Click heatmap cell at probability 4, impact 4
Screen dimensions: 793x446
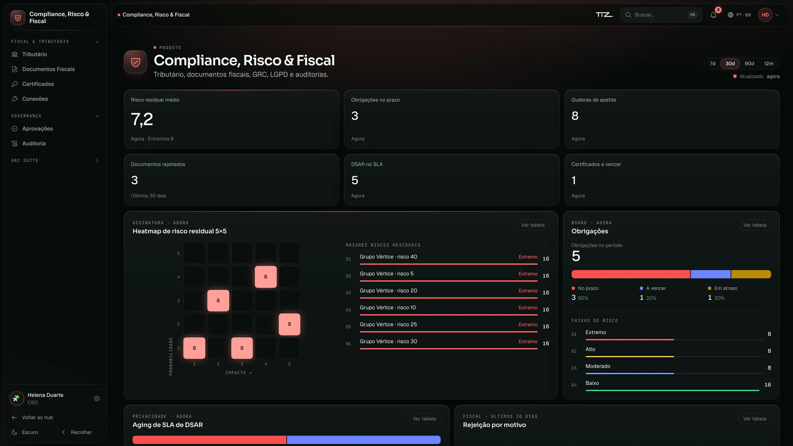coord(266,277)
